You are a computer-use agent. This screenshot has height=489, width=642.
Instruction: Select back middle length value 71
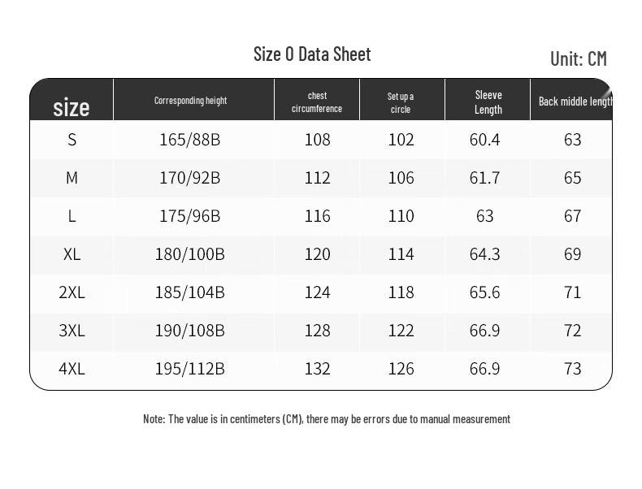(x=573, y=292)
